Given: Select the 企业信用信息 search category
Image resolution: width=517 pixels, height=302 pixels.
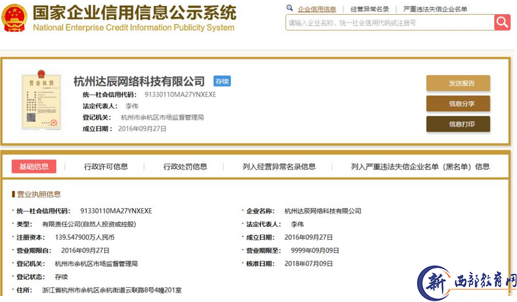Looking at the screenshot, I should click(317, 9).
